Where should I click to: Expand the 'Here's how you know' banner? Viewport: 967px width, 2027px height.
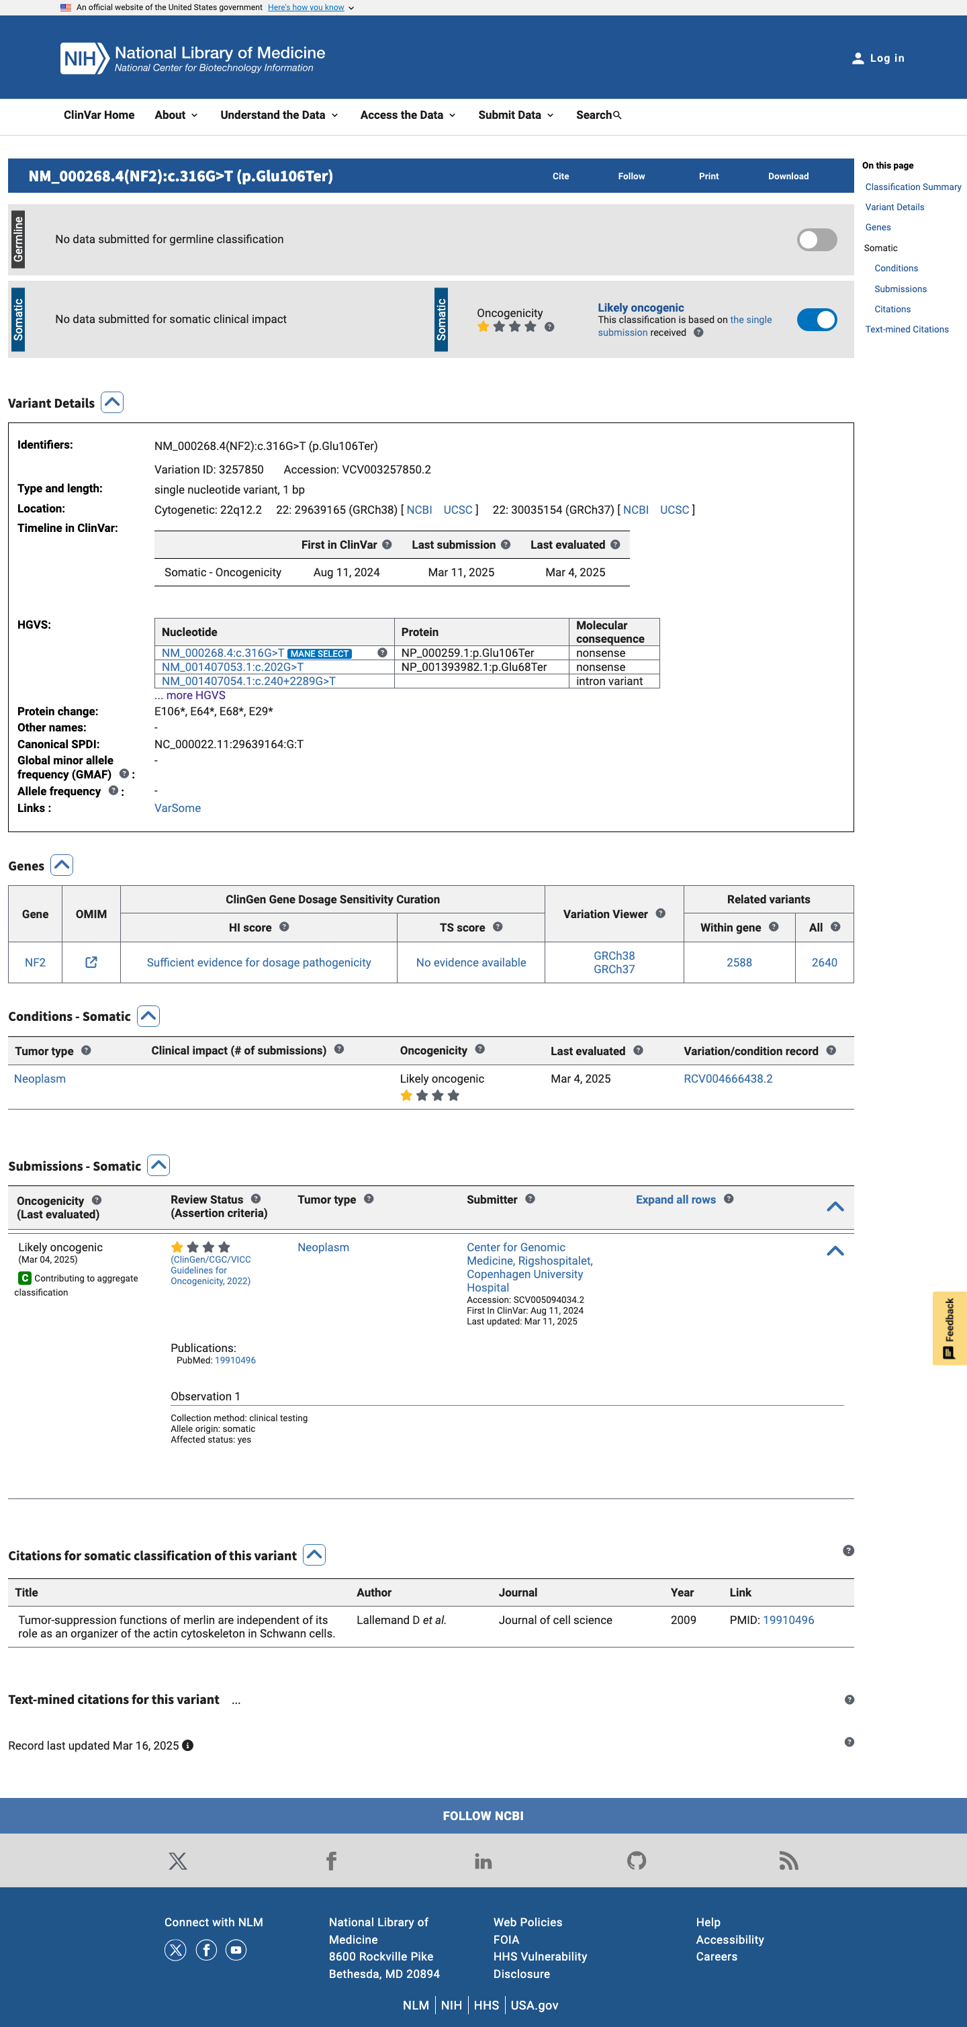tap(311, 8)
